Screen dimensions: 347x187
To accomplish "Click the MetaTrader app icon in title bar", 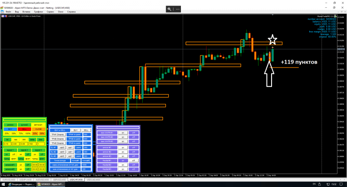I will point(2,8).
